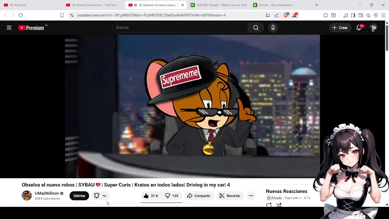Open Brave Shields lion icon
Viewport: 389px width, 219px height.
(x=286, y=15)
